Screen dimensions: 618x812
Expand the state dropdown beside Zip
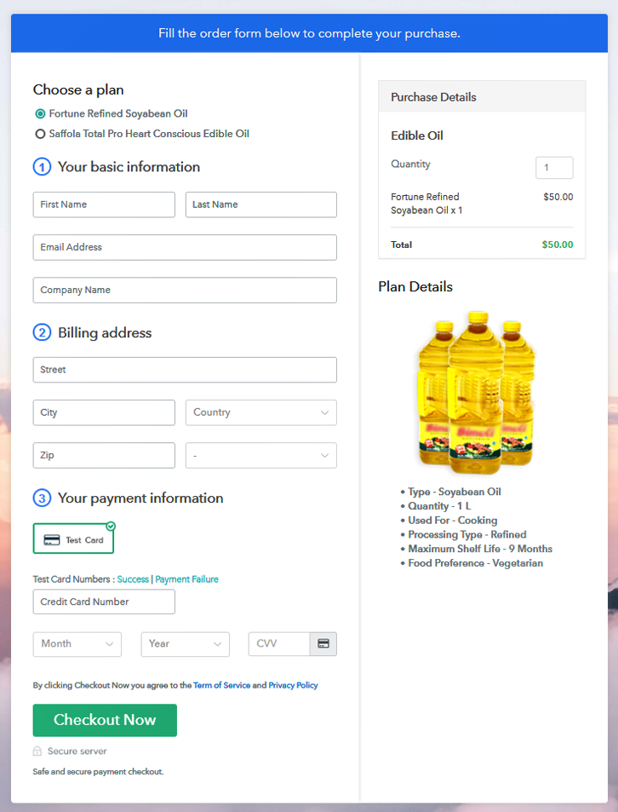[x=260, y=456]
